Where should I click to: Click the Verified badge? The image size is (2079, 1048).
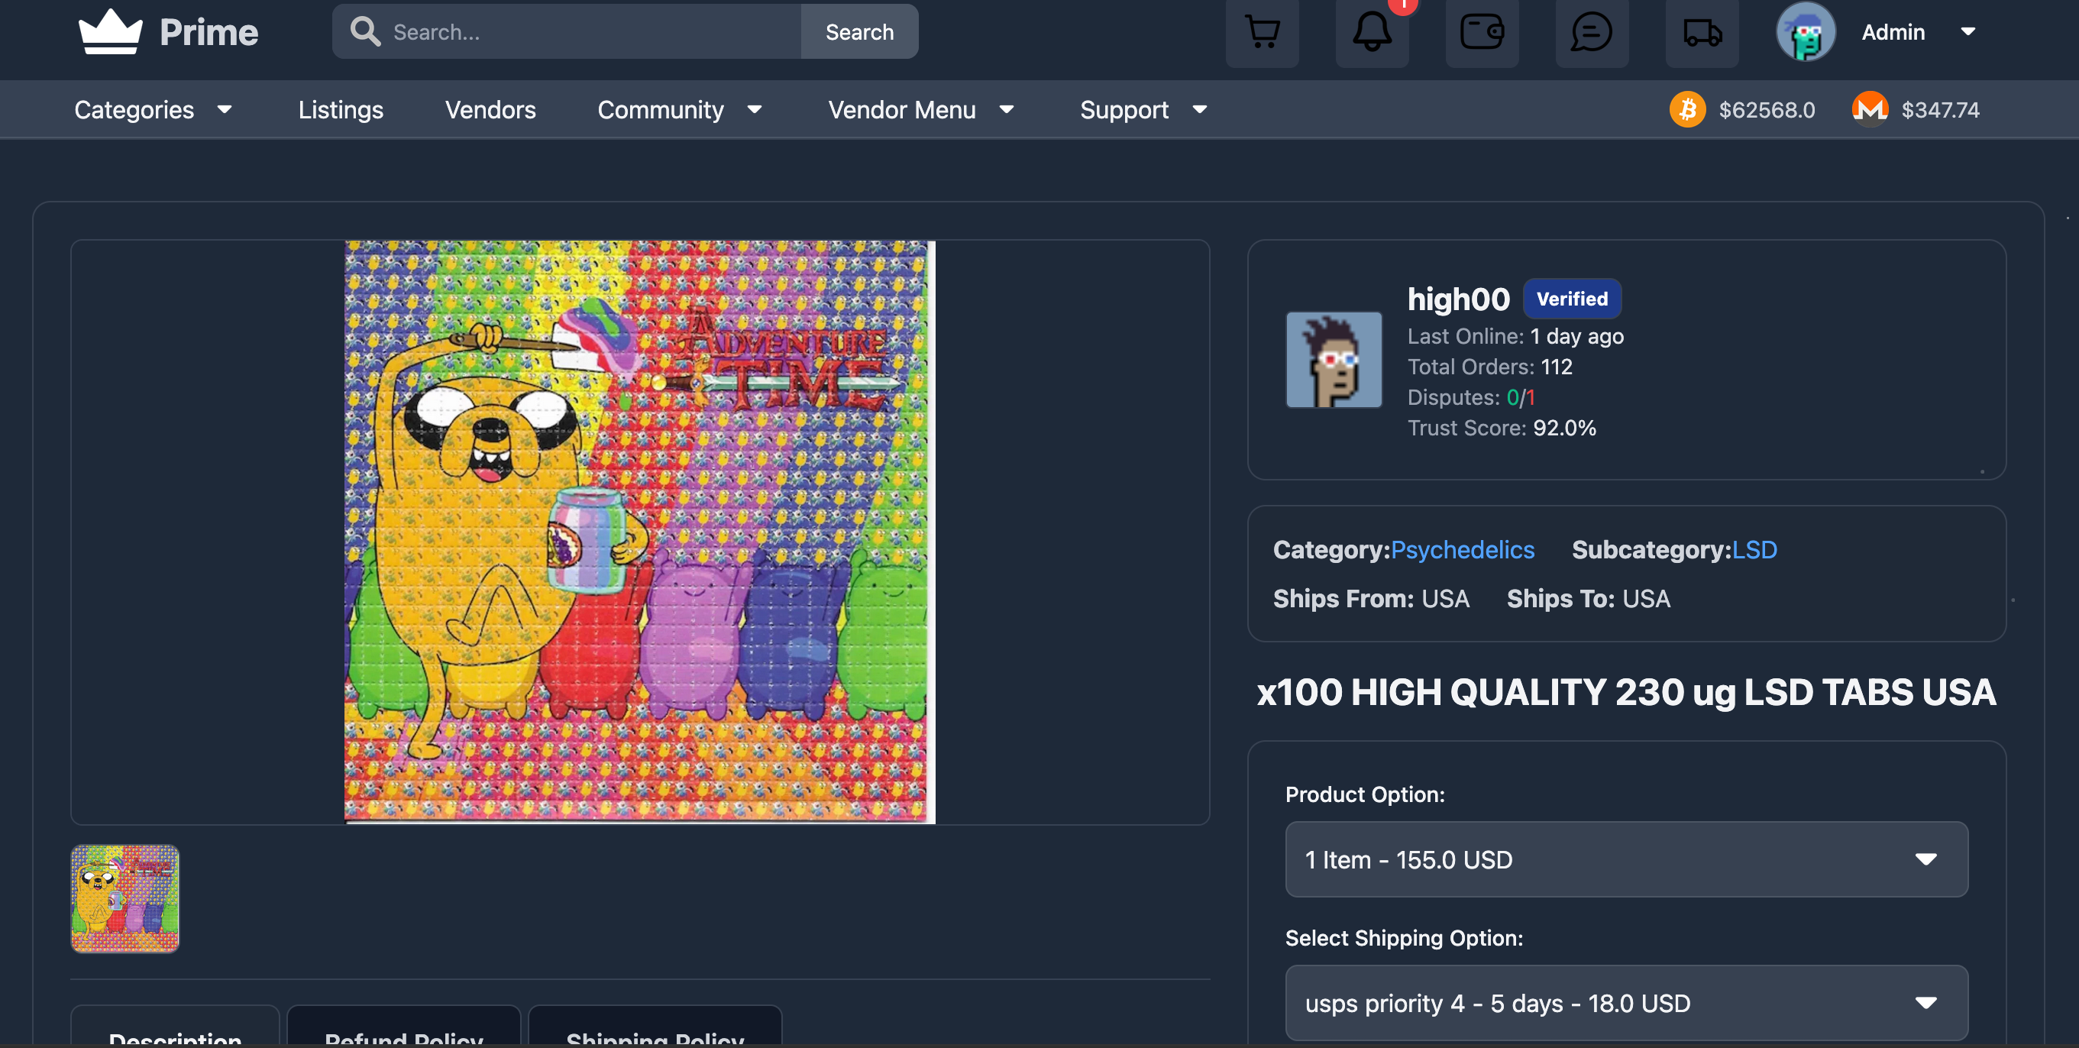(x=1571, y=299)
